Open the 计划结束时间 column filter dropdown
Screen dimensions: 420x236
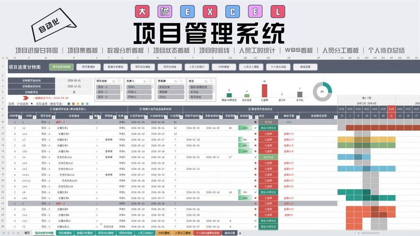(165, 117)
